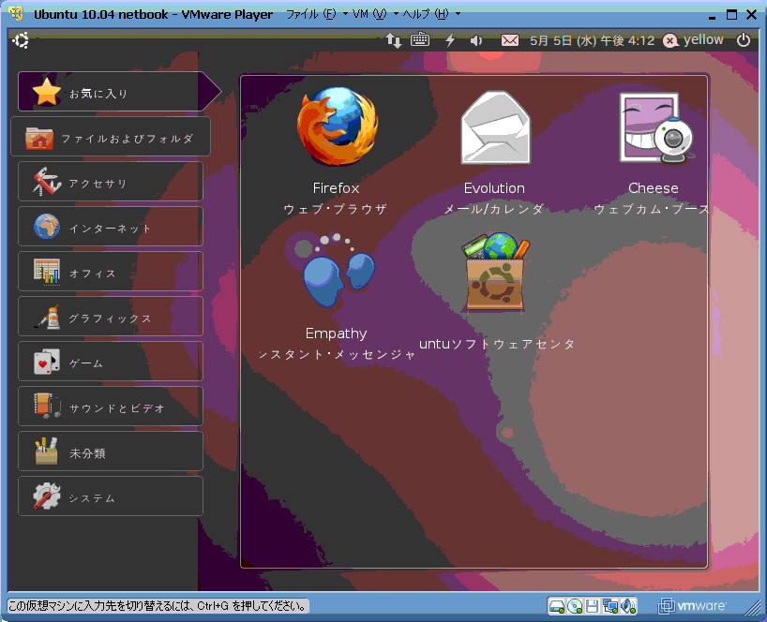Screen dimensions: 767x622
Task: Minimize the VMware Player window
Action: pos(713,16)
